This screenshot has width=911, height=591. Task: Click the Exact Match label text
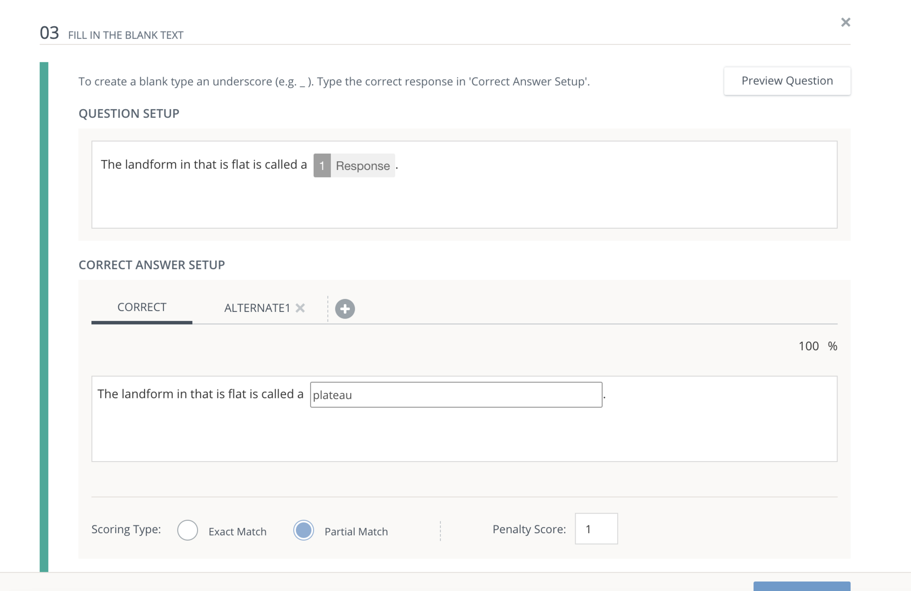point(237,531)
